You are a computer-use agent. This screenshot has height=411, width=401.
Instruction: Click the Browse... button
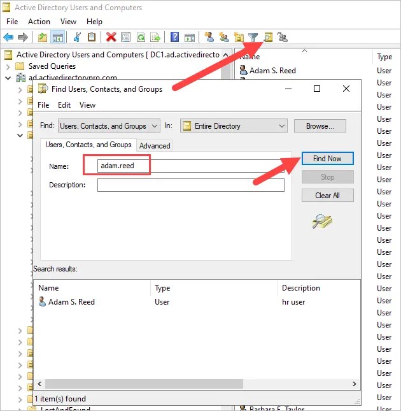(320, 126)
